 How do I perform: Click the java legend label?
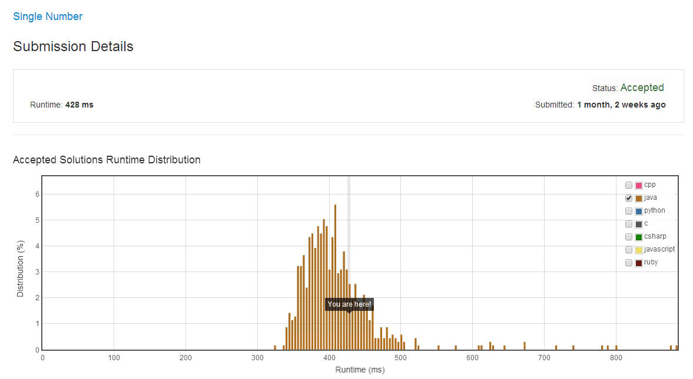pyautogui.click(x=650, y=197)
